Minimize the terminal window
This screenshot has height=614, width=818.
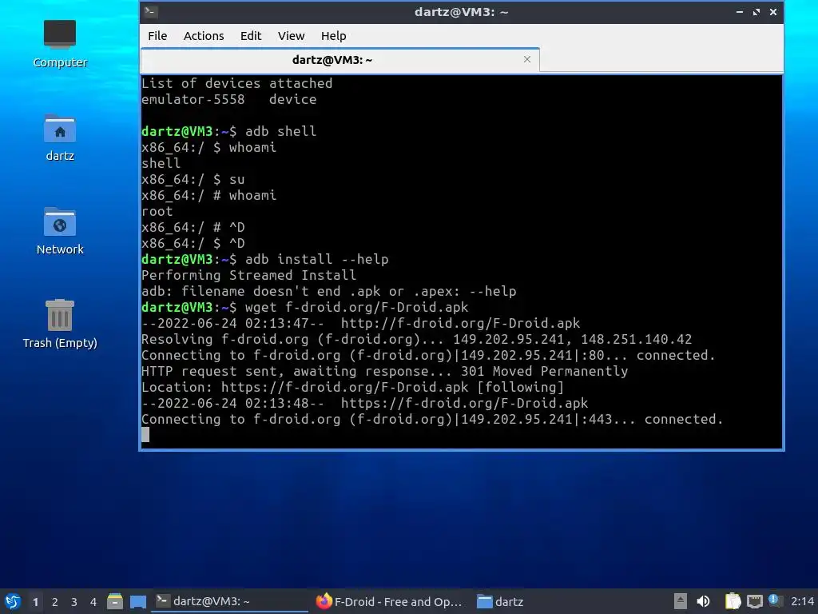739,11
